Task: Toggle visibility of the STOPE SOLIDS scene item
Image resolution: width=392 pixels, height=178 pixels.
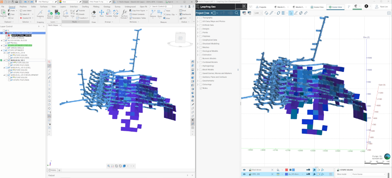Action: point(244,174)
